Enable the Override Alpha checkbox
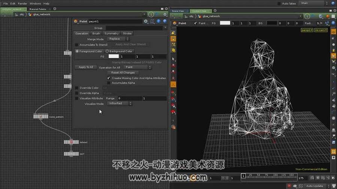337x189 pixels. [76, 93]
